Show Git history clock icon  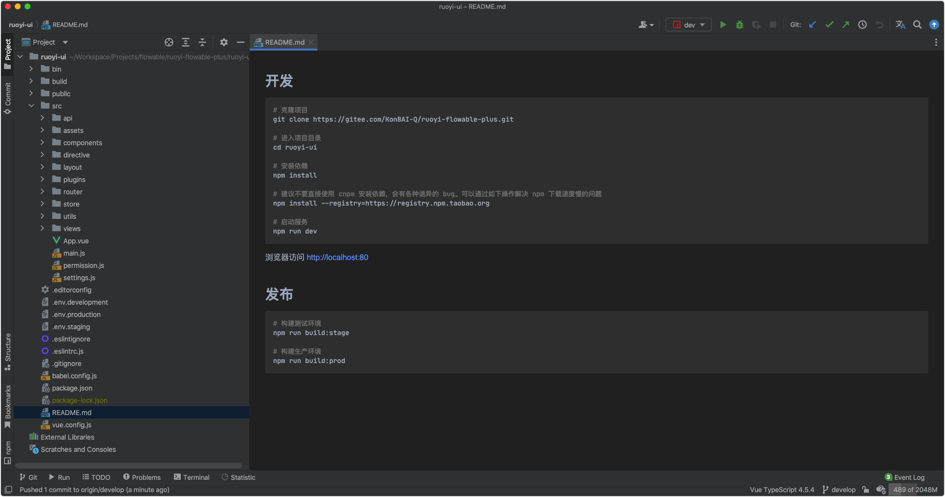[x=862, y=25]
